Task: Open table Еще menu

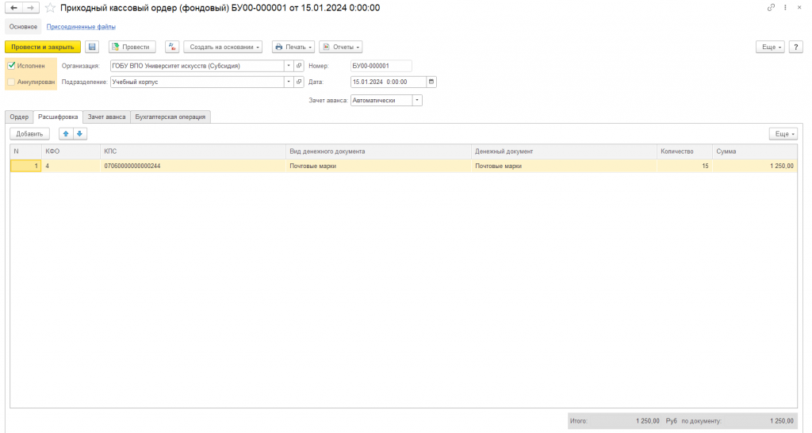Action: click(783, 134)
